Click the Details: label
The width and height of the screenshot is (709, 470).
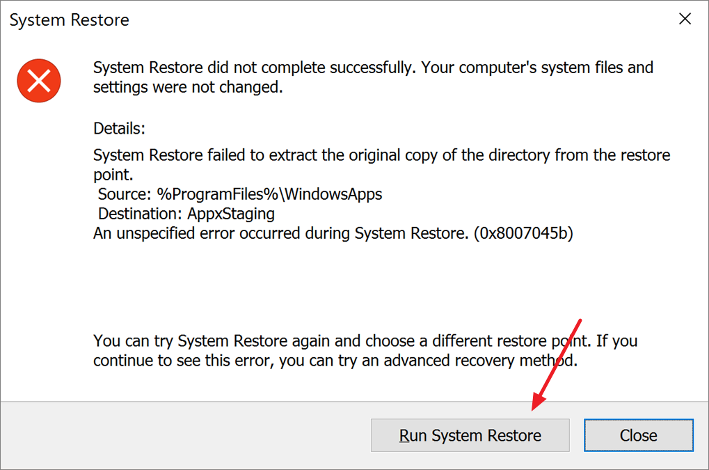[118, 128]
